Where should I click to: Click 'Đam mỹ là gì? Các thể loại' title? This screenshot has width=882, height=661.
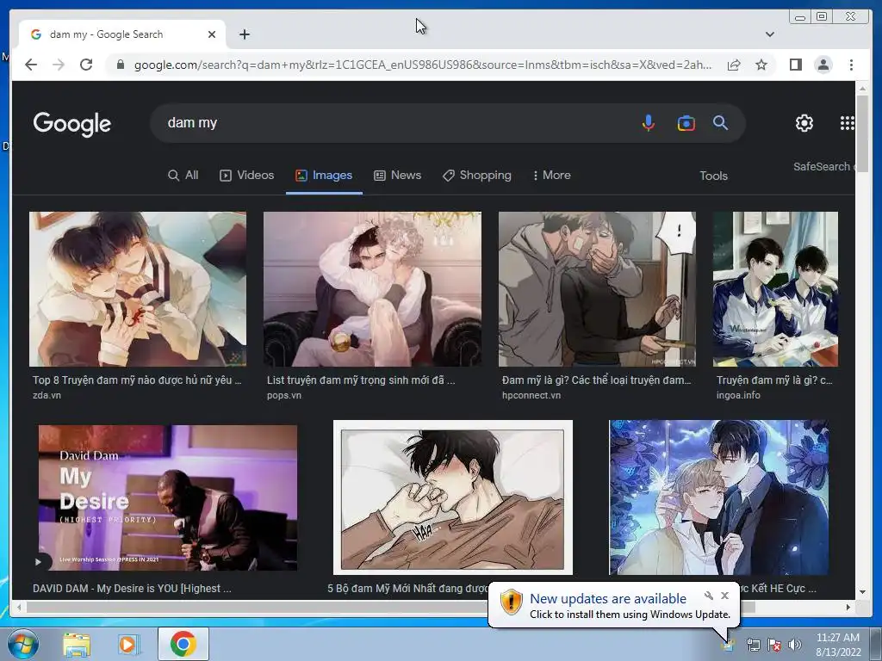tap(596, 380)
